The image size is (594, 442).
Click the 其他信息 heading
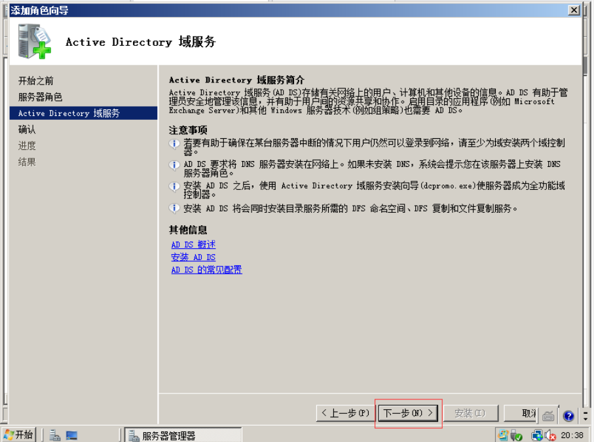point(188,230)
